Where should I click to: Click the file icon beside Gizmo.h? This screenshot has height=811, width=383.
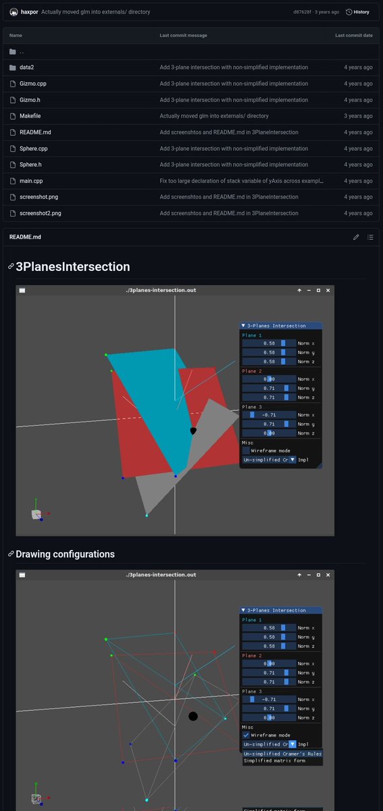pos(13,100)
